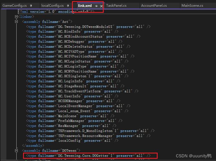Switch to the GameConfig.cs tab
This screenshot has width=216, height=161.
coord(14,5)
